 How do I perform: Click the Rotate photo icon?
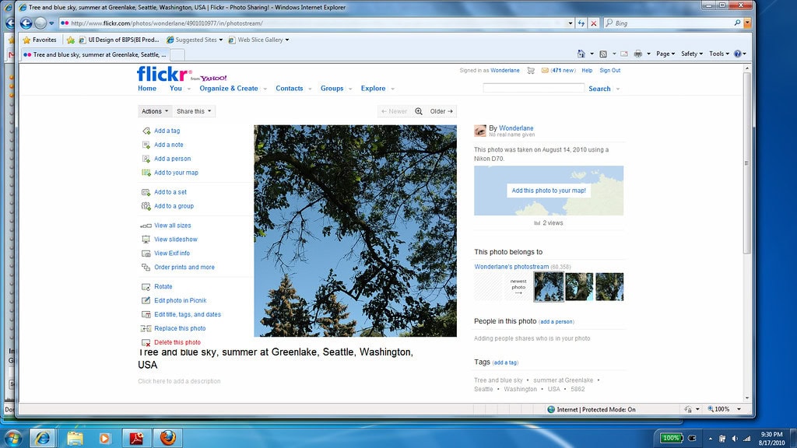tap(146, 286)
